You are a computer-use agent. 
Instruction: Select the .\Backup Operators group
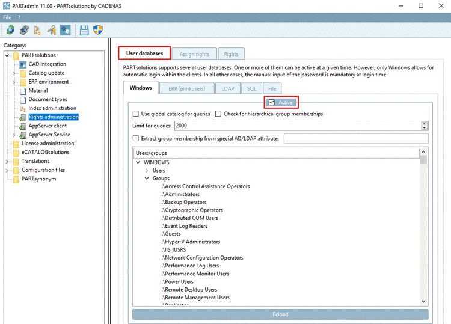pos(184,203)
